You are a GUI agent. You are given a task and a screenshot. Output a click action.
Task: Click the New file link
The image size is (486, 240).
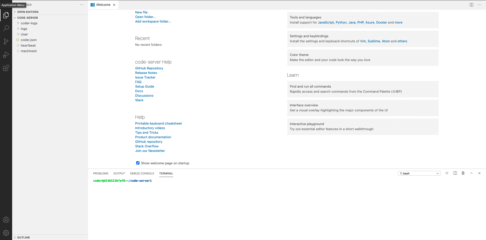(141, 12)
